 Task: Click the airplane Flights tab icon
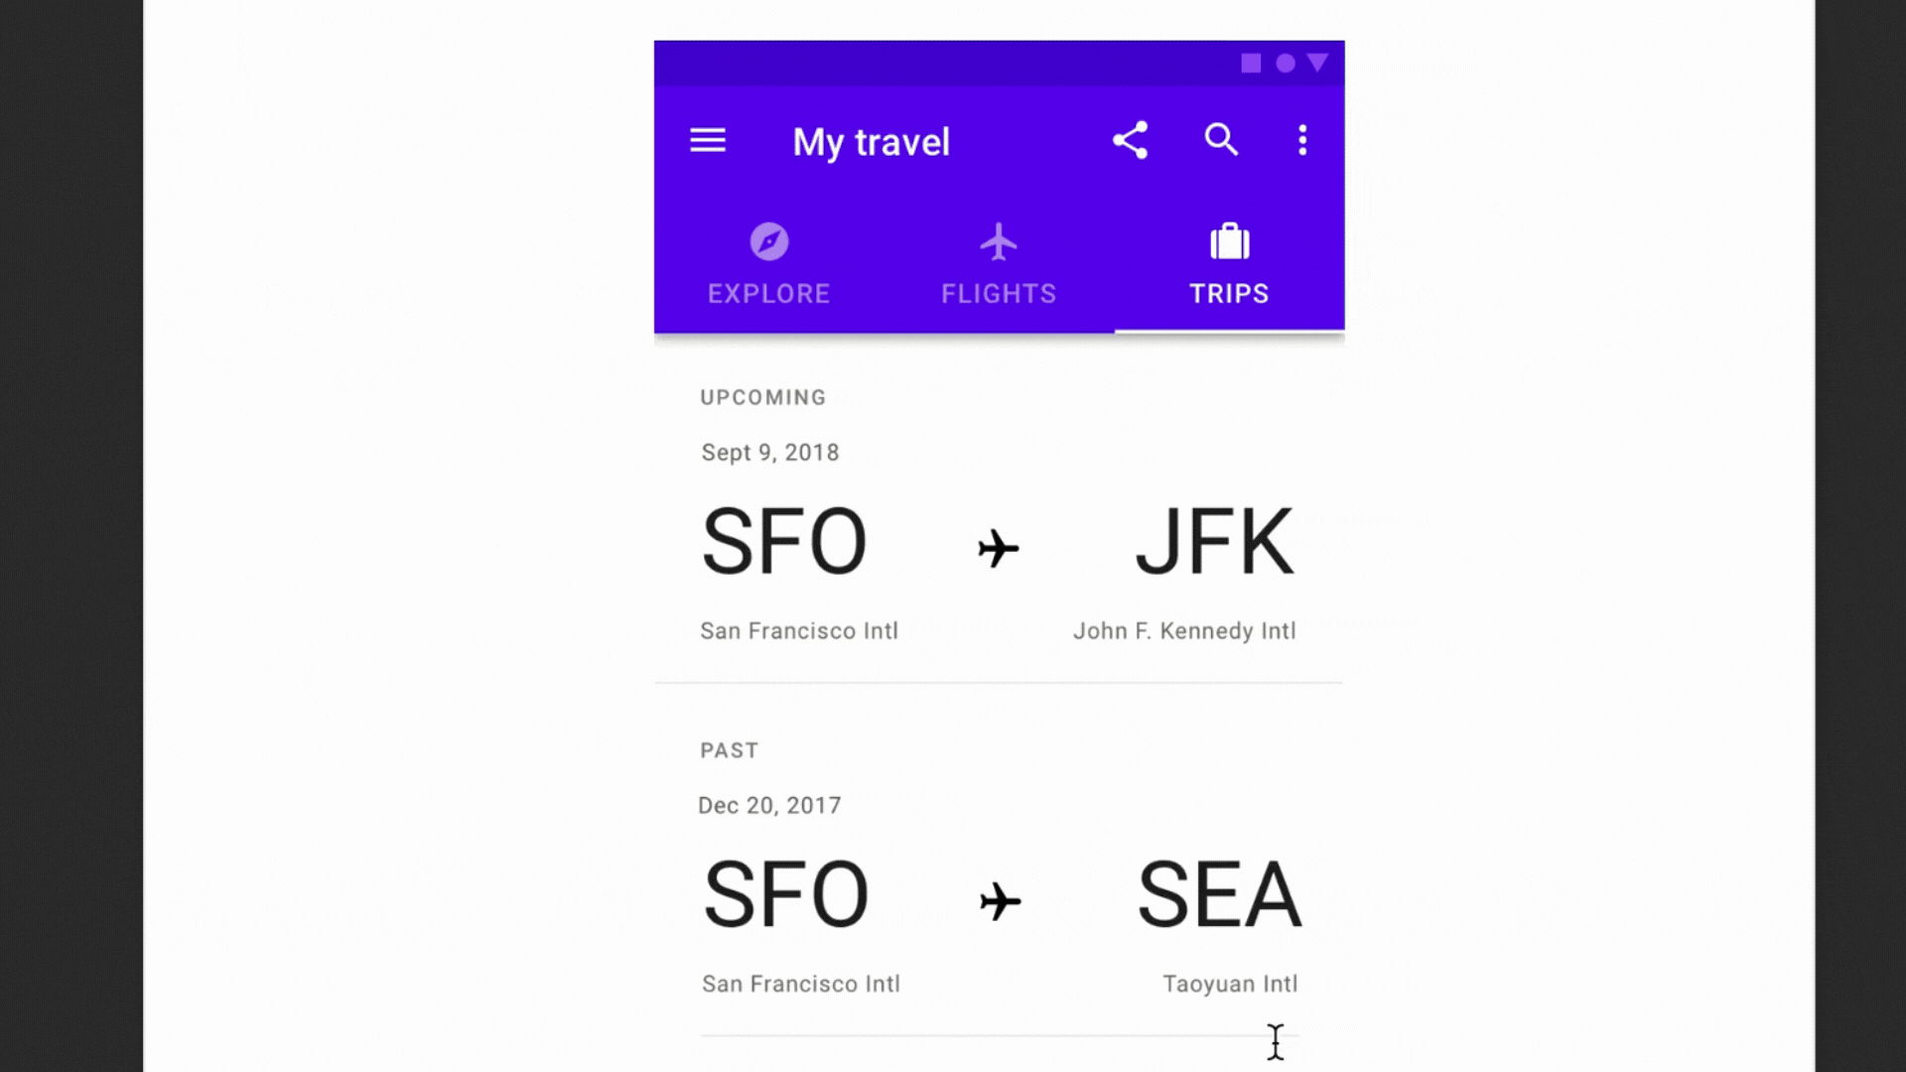[999, 241]
